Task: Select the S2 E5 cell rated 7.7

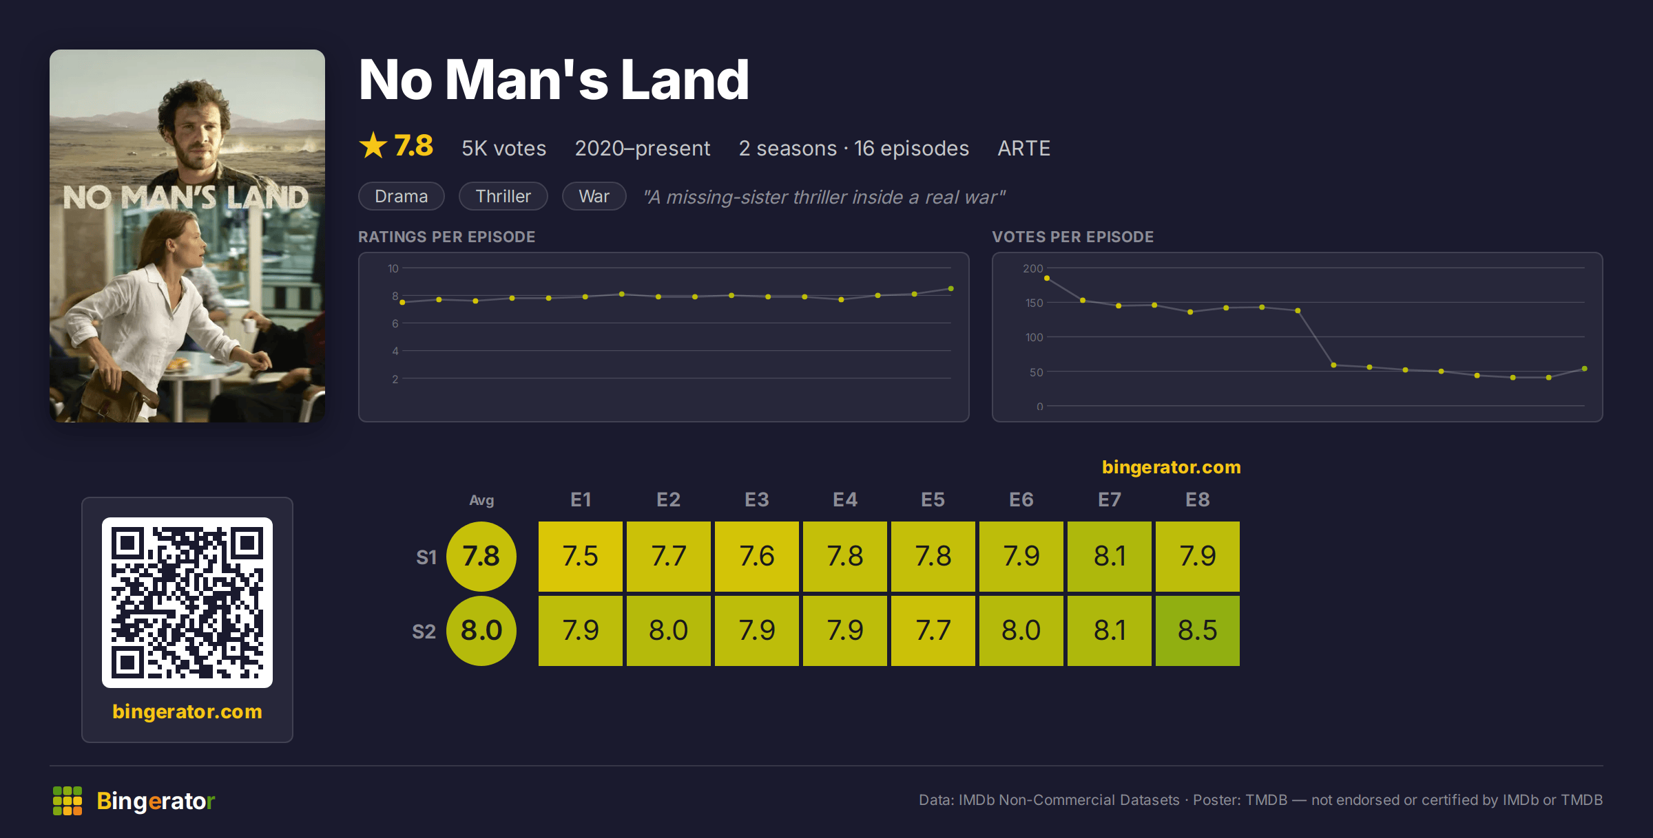Action: 933,631
